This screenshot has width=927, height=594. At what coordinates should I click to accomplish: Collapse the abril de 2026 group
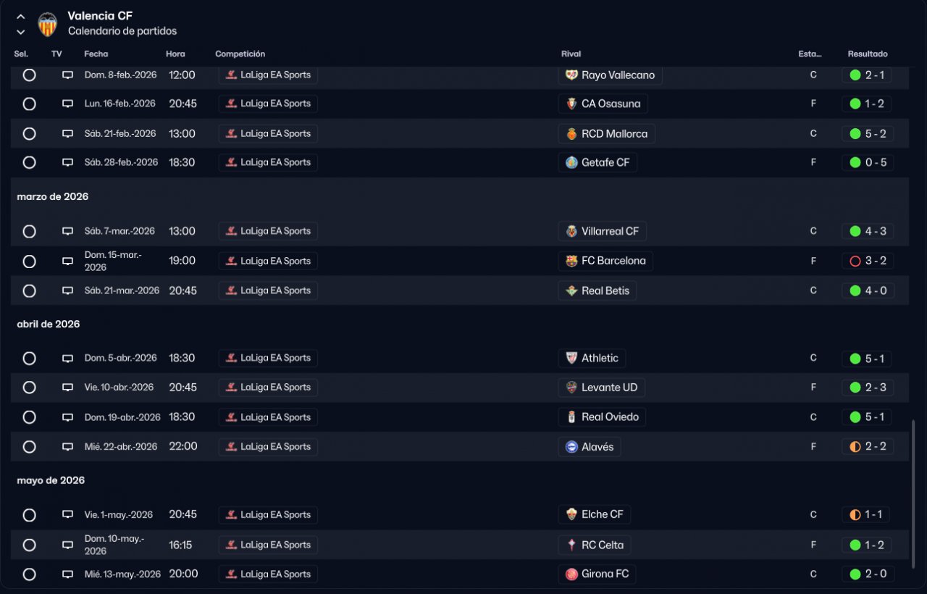click(49, 324)
